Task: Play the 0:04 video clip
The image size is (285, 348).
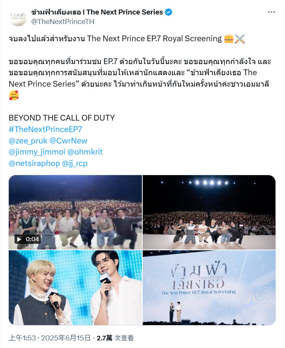Action: pos(27,239)
